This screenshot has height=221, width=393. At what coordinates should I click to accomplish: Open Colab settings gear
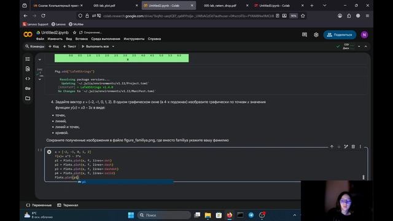[x=316, y=35]
